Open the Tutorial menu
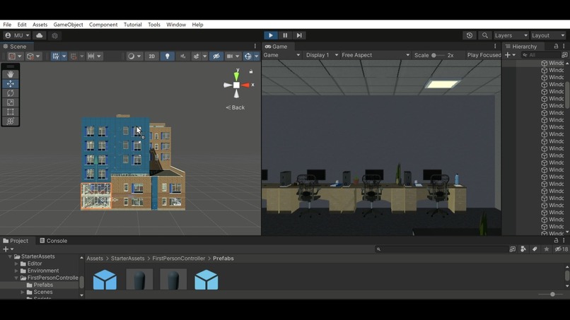Image resolution: width=570 pixels, height=320 pixels. tap(133, 25)
